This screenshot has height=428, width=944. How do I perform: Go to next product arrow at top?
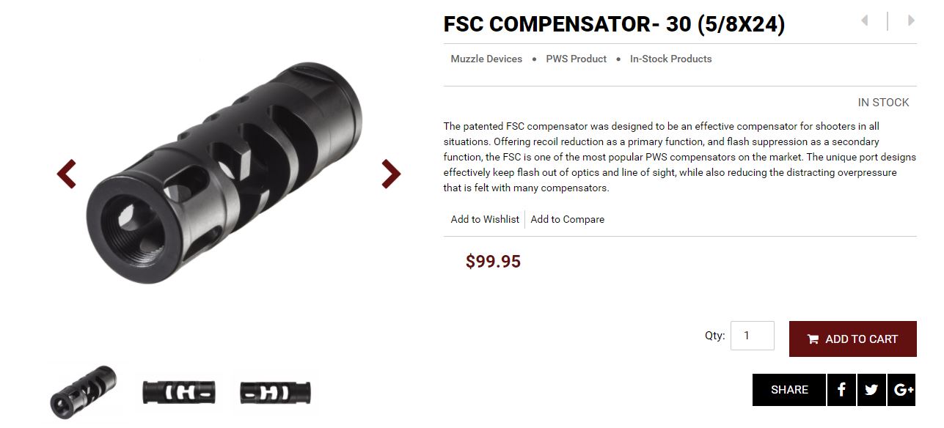pos(911,21)
